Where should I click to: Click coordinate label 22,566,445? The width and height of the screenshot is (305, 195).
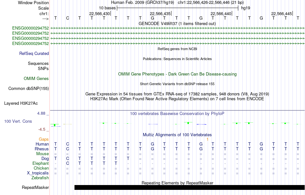pyautogui.click(x=282, y=13)
